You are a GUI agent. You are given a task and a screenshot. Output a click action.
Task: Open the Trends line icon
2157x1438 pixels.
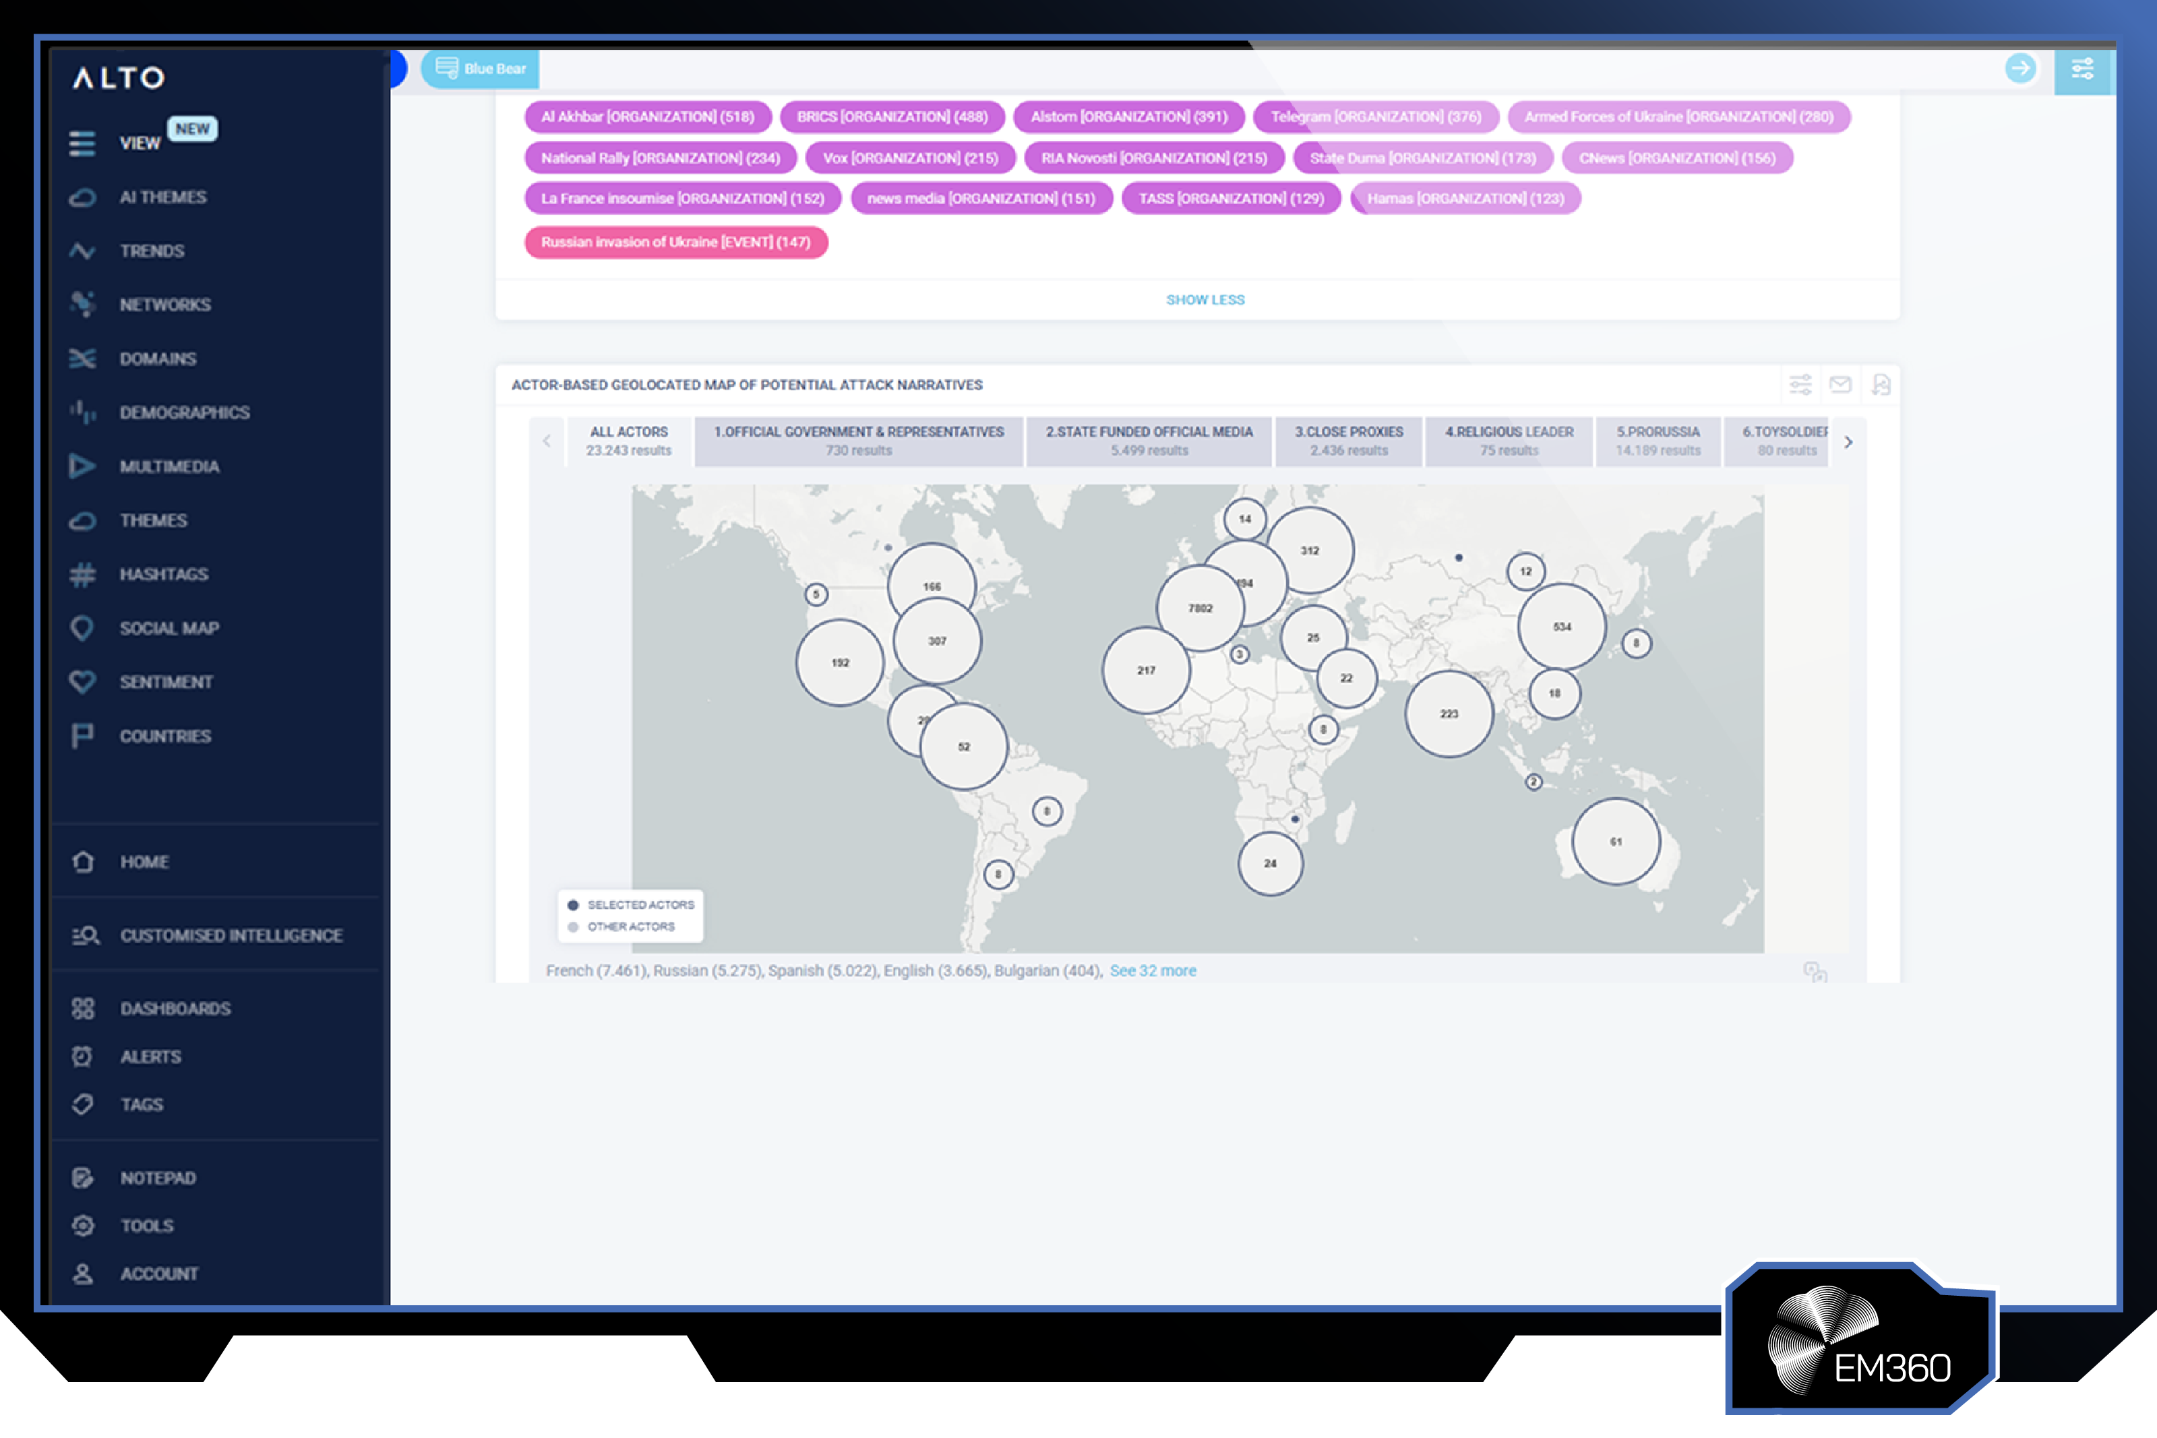82,251
